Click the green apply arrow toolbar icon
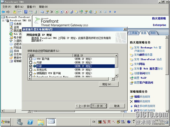 point(57,12)
